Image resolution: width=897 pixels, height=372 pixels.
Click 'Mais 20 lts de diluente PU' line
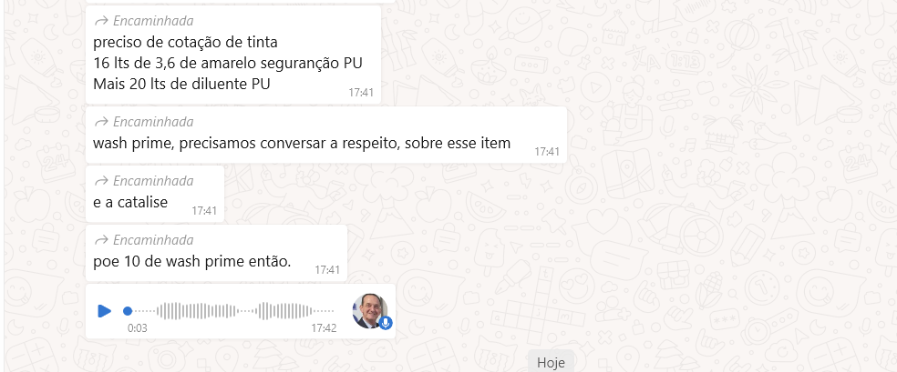tap(182, 84)
